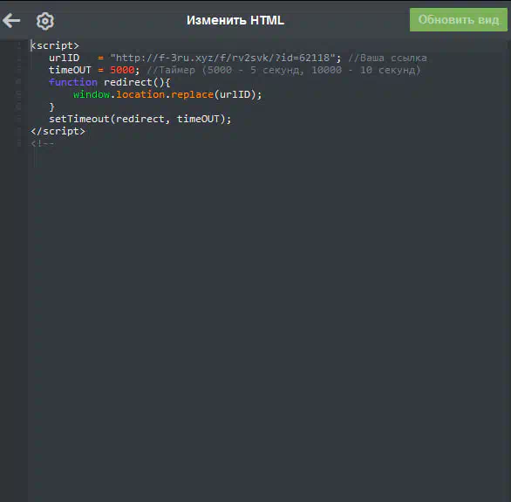Click the opening <script> tag line
Viewport: 511px width, 502px height.
click(x=55, y=45)
